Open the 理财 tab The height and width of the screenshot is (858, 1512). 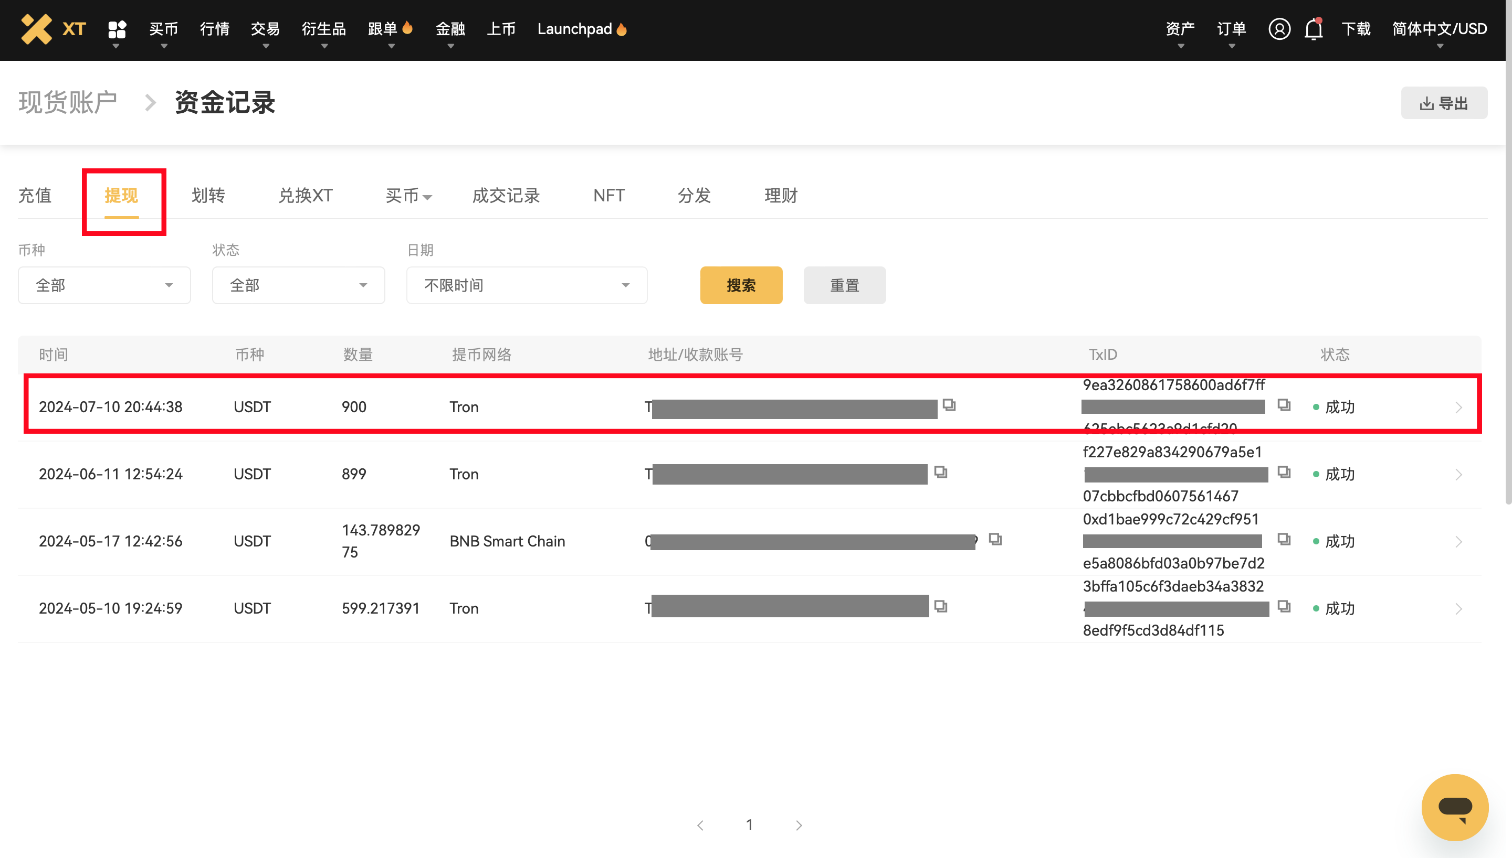point(781,196)
